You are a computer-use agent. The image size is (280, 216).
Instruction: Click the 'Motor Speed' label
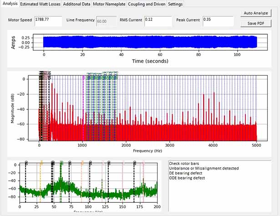pyautogui.click(x=20, y=20)
